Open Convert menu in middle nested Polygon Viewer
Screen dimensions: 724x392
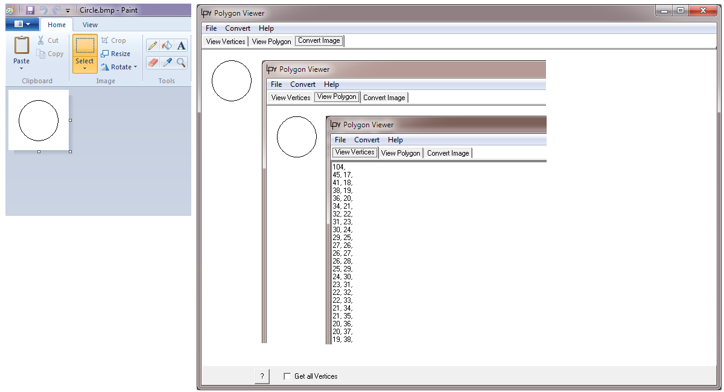click(303, 84)
